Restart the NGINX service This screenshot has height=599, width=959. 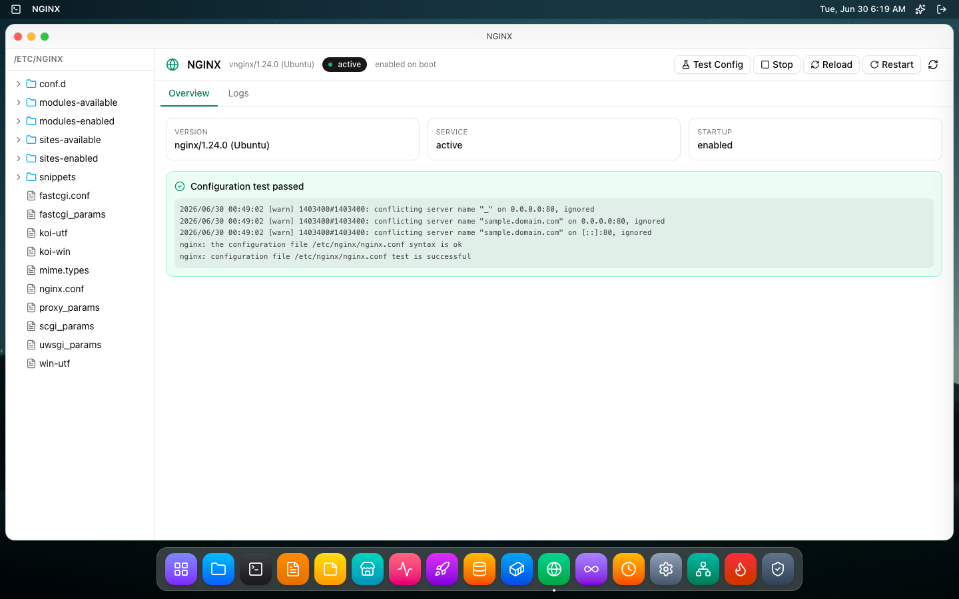(892, 65)
